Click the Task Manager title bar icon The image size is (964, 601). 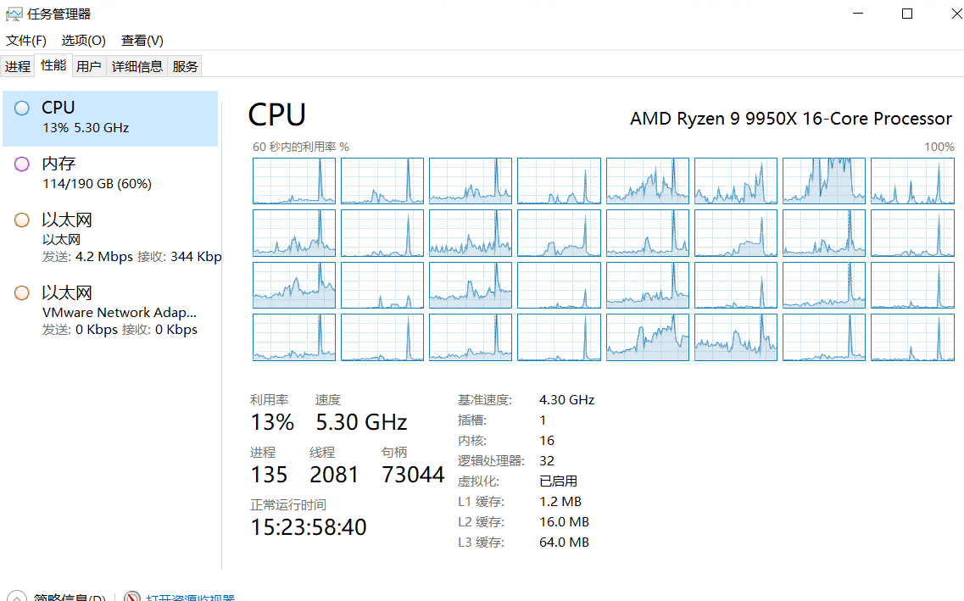point(14,14)
